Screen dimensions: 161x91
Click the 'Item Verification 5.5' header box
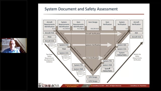[107, 25]
